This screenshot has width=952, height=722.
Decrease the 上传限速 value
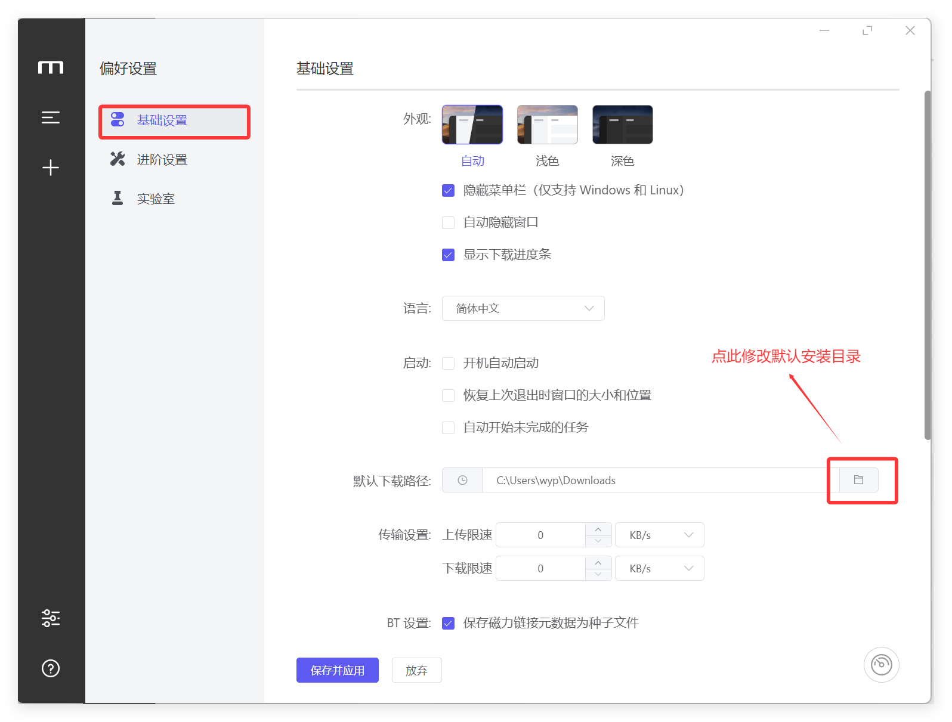(x=598, y=541)
